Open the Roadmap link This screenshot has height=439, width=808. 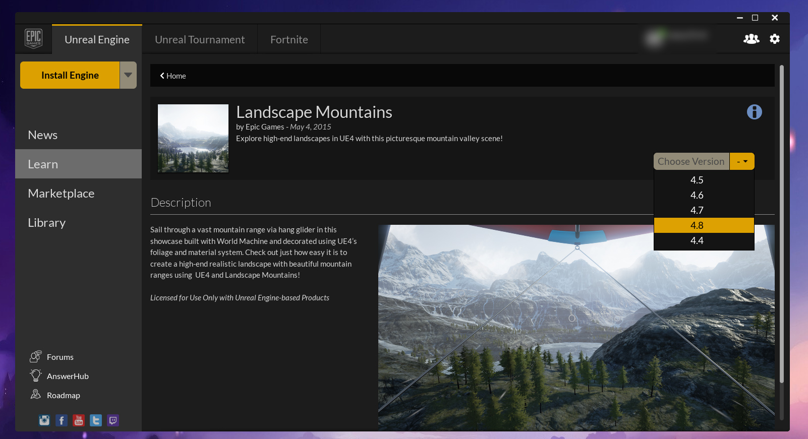tap(64, 395)
